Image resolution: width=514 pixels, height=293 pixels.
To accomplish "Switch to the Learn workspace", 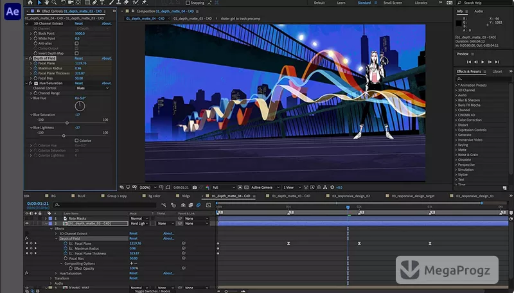I will 341,3.
